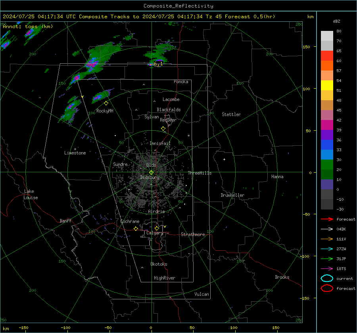The height and width of the screenshot is (333, 357).
Task: Click the Innisfail city label
Action: pos(160,143)
